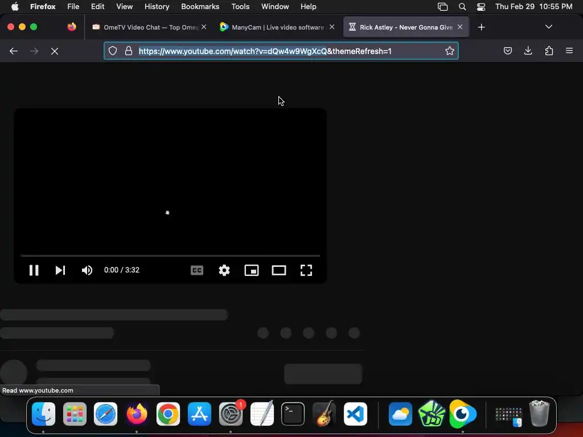
Task: Skip to next video in player
Action: [60, 270]
